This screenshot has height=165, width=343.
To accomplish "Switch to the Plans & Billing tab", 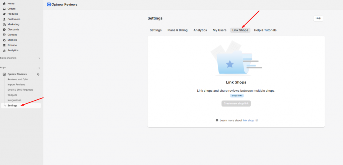I will click(x=178, y=30).
